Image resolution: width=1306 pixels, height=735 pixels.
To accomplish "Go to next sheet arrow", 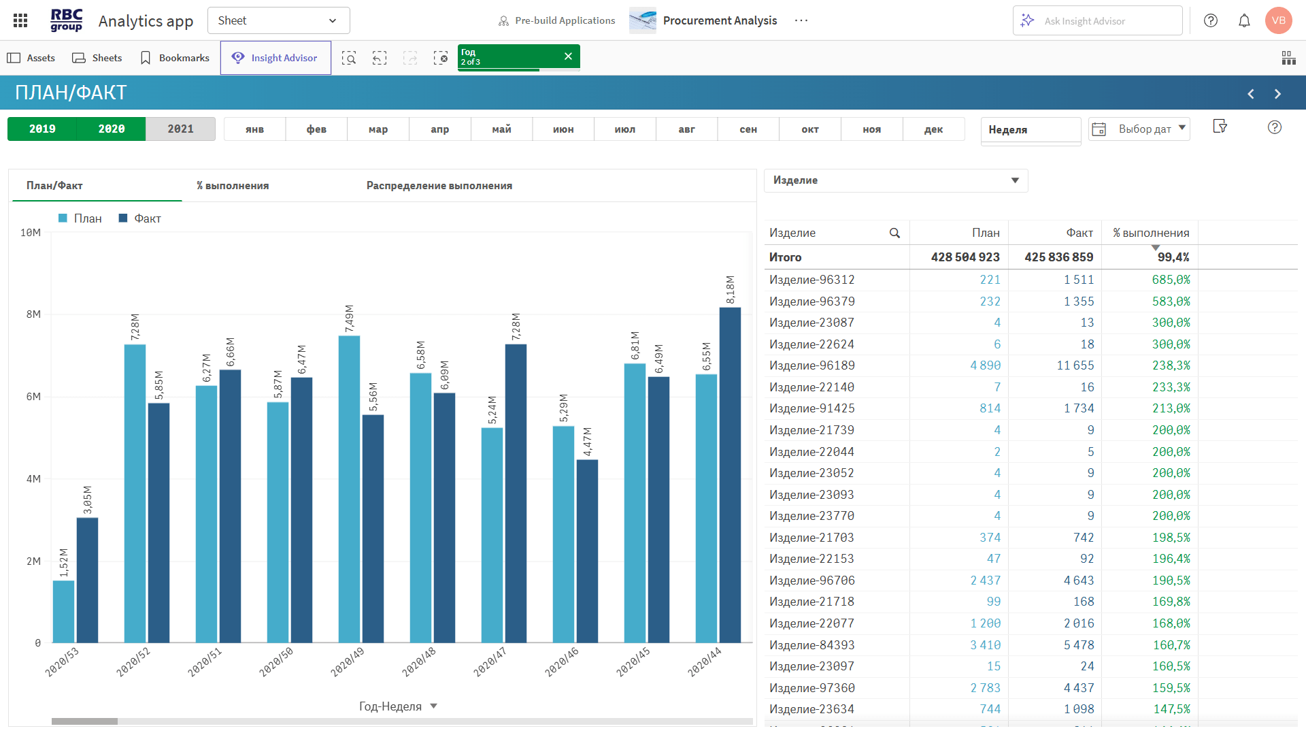I will tap(1277, 94).
